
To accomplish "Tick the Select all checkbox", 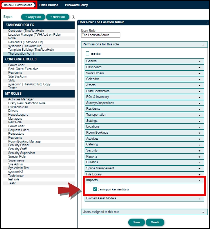I will pos(87,54).
